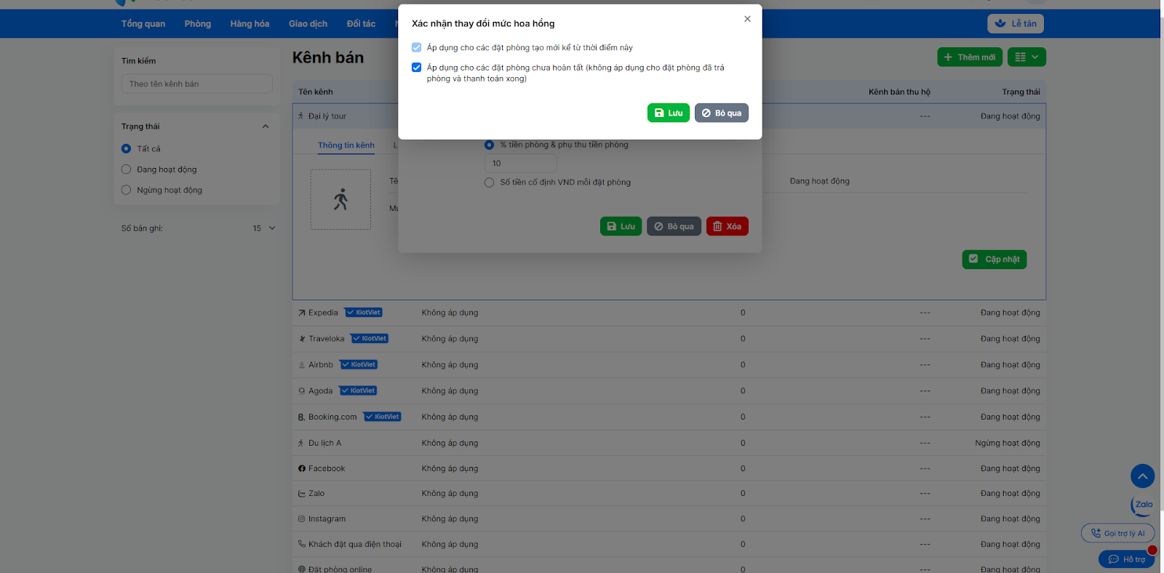This screenshot has height=573, width=1164.
Task: Sort by the Trạng thái column header
Action: 1021,92
